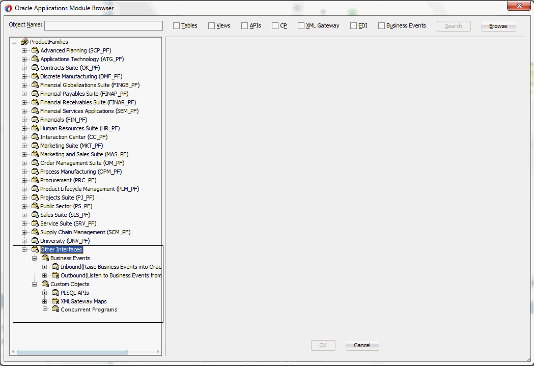Click the Product Lifecycle Management folder icon
534x366 pixels.
(35, 189)
